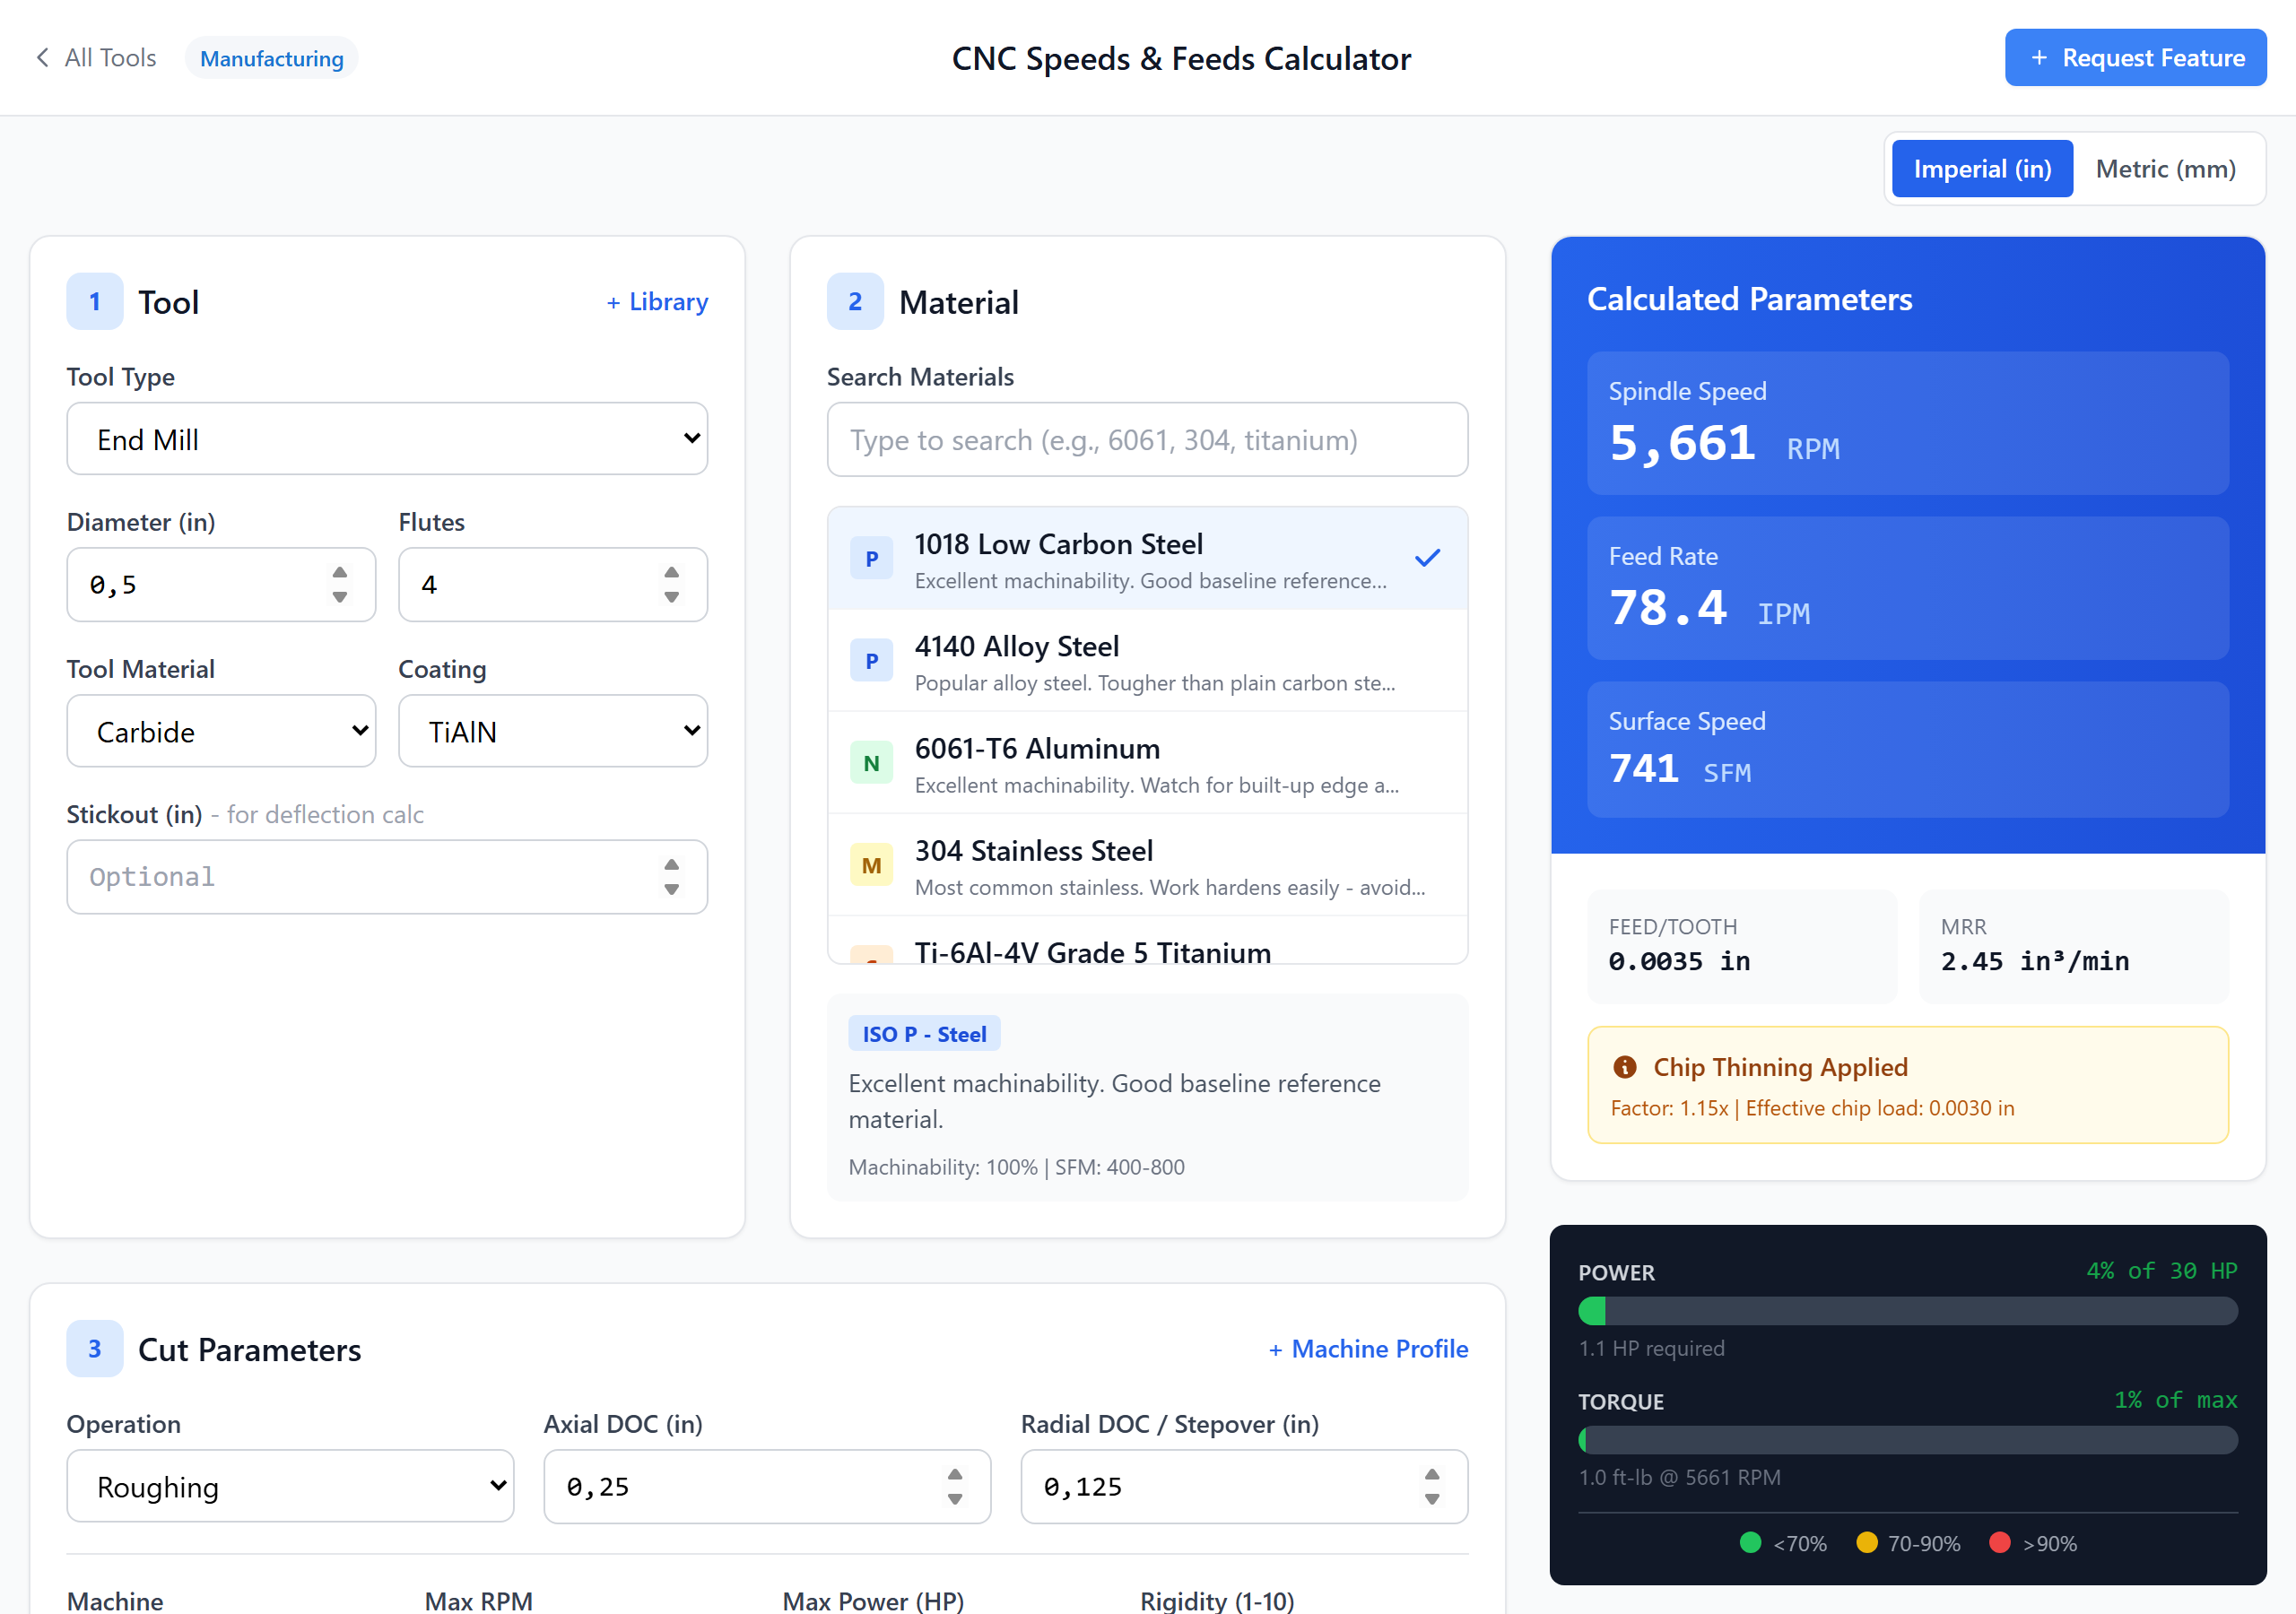Focus the Search Materials input field

tap(1146, 440)
